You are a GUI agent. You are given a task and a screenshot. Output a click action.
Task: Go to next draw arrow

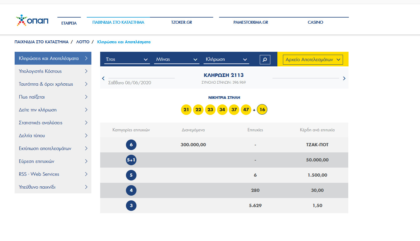click(x=344, y=78)
